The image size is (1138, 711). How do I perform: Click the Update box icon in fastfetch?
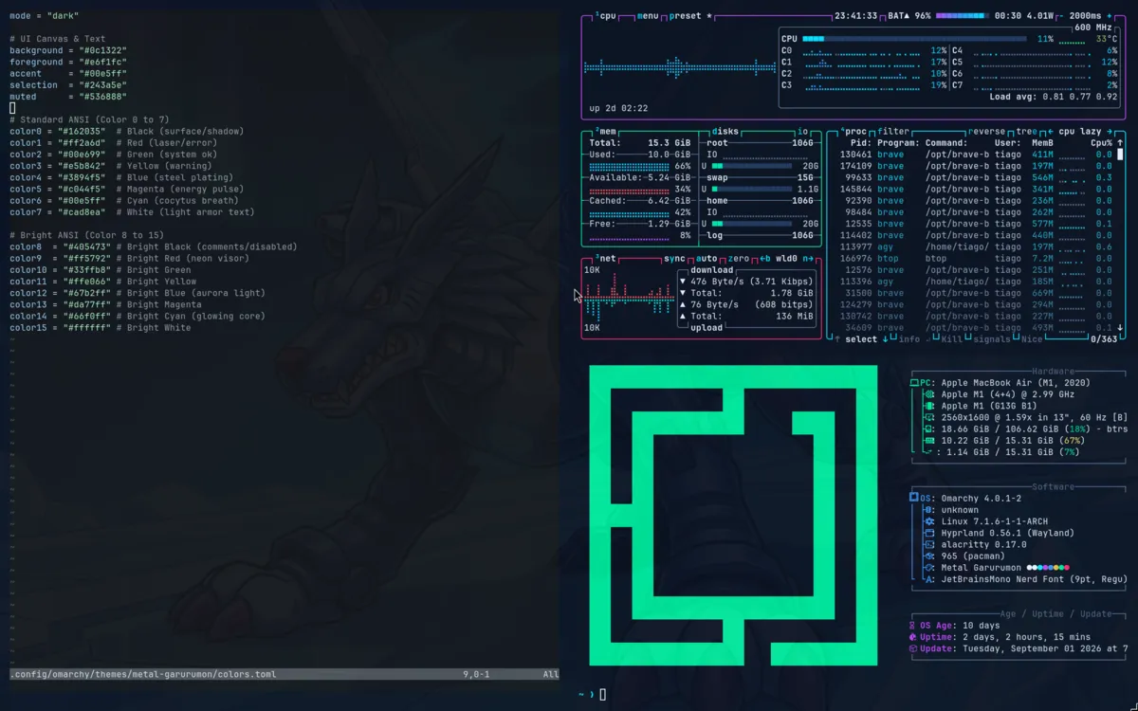click(913, 648)
